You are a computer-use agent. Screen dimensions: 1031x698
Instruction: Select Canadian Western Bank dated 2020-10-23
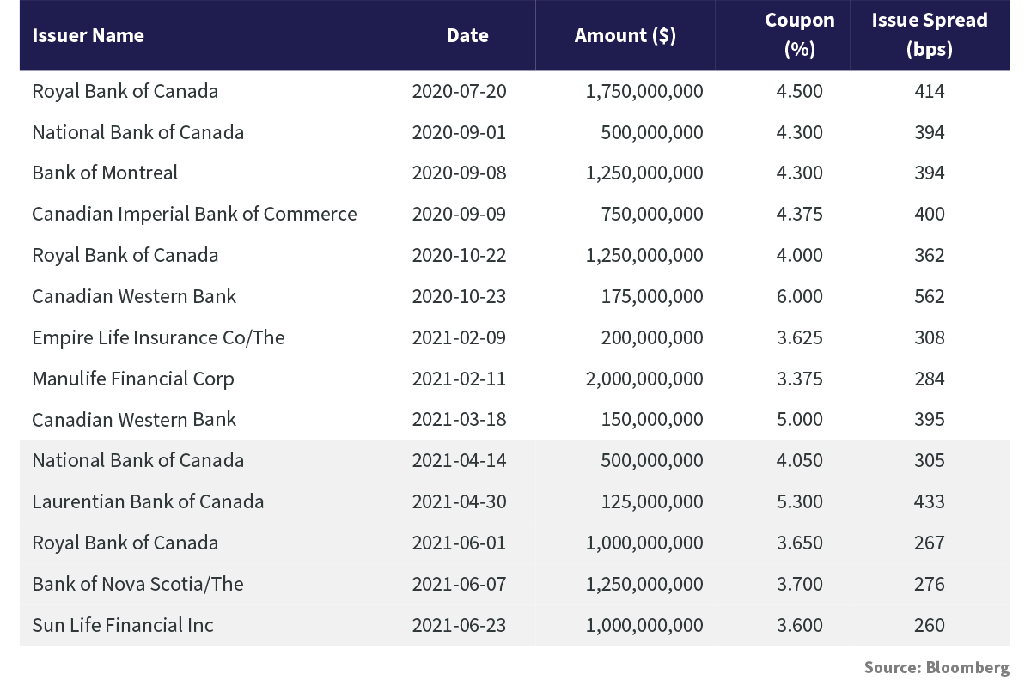tap(134, 296)
